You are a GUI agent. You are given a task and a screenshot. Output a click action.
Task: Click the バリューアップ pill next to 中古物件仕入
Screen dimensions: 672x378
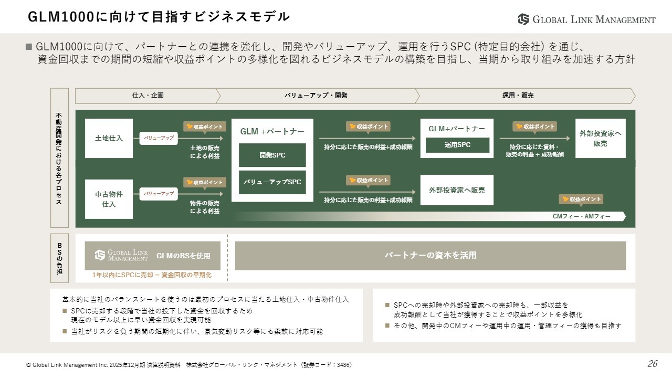(x=159, y=194)
